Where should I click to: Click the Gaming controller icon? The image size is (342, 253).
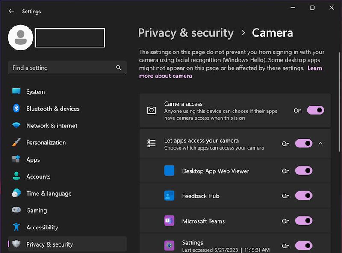16,210
